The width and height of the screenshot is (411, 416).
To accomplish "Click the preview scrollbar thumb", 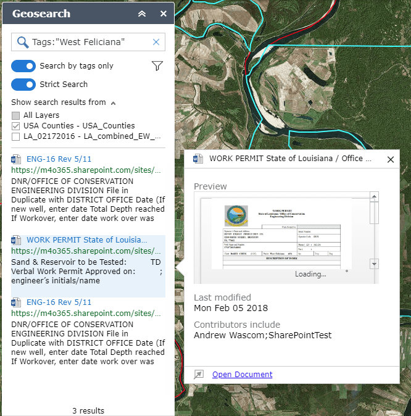I will click(374, 213).
